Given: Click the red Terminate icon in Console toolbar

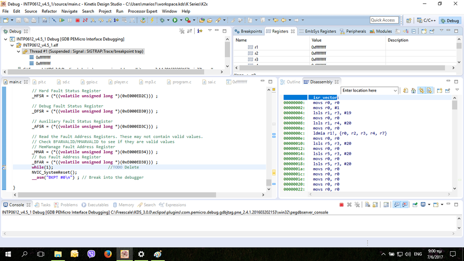Looking at the screenshot, I should [341, 205].
